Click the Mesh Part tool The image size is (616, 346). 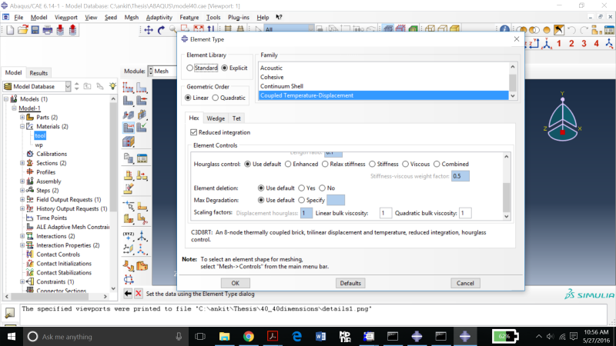128,101
